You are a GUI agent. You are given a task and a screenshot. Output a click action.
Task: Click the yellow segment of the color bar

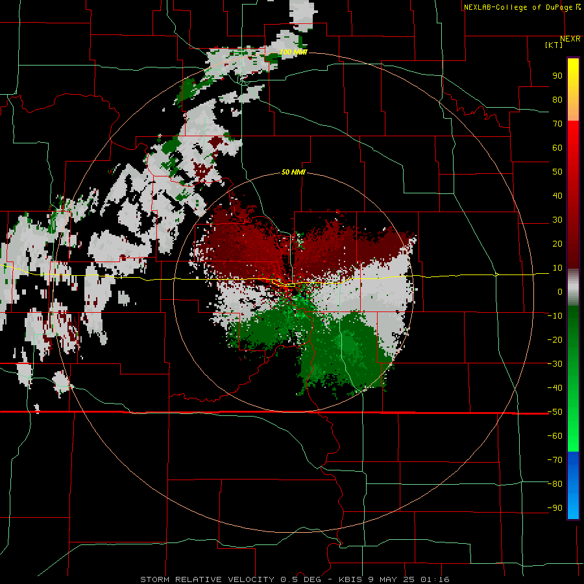(x=573, y=90)
